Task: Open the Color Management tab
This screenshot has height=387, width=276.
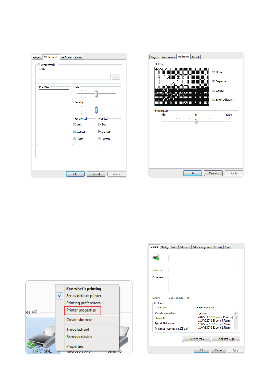Action: [x=202, y=247]
